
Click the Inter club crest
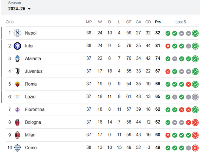(x=17, y=46)
